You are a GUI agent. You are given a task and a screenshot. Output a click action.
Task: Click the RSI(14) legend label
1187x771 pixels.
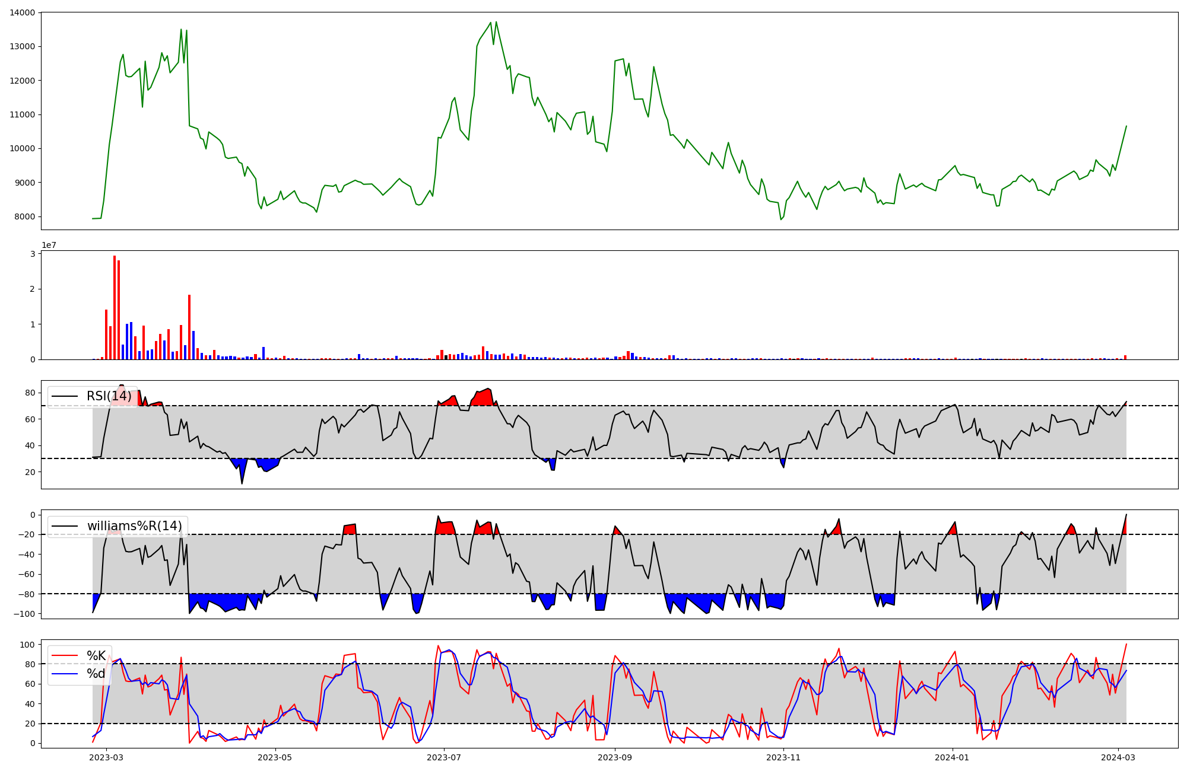tap(109, 396)
